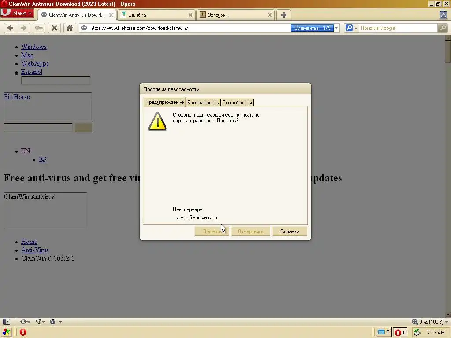
Task: Open the search engine selector dropdown
Action: tap(351, 28)
